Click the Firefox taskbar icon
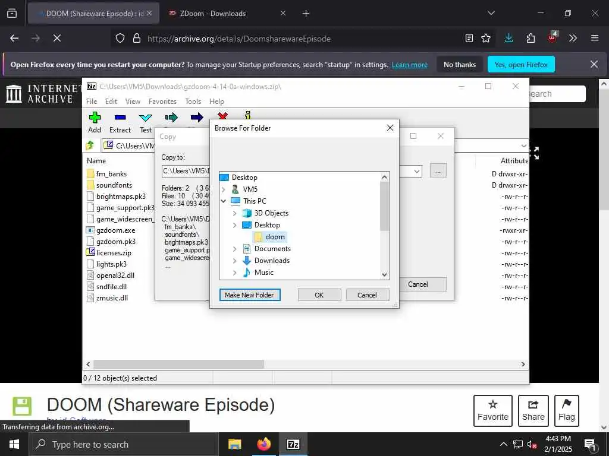Screen dimensions: 609x456 pyautogui.click(x=263, y=444)
